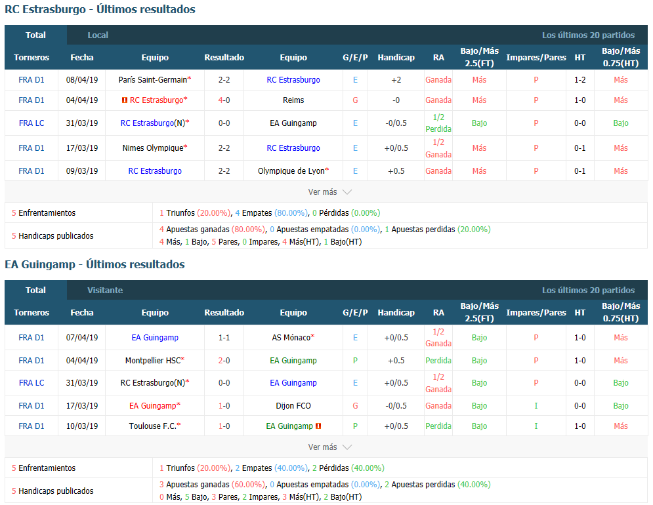Open the Toulouse F.C. team link
The height and width of the screenshot is (505, 653).
pos(153,426)
